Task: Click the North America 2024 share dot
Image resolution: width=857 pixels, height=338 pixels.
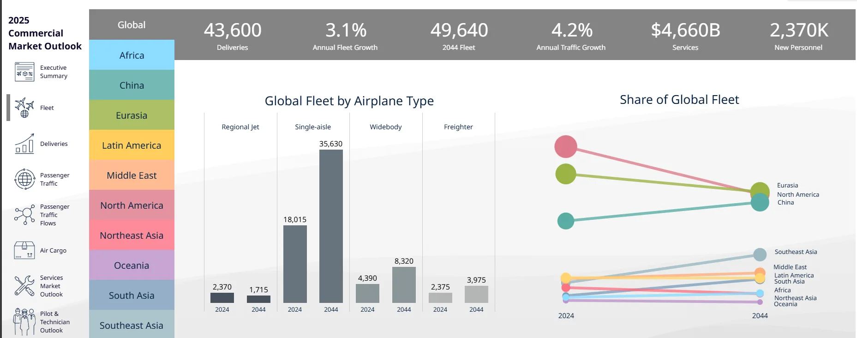Action: click(566, 147)
